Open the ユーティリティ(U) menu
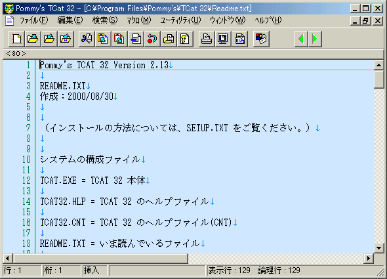 pyautogui.click(x=180, y=20)
